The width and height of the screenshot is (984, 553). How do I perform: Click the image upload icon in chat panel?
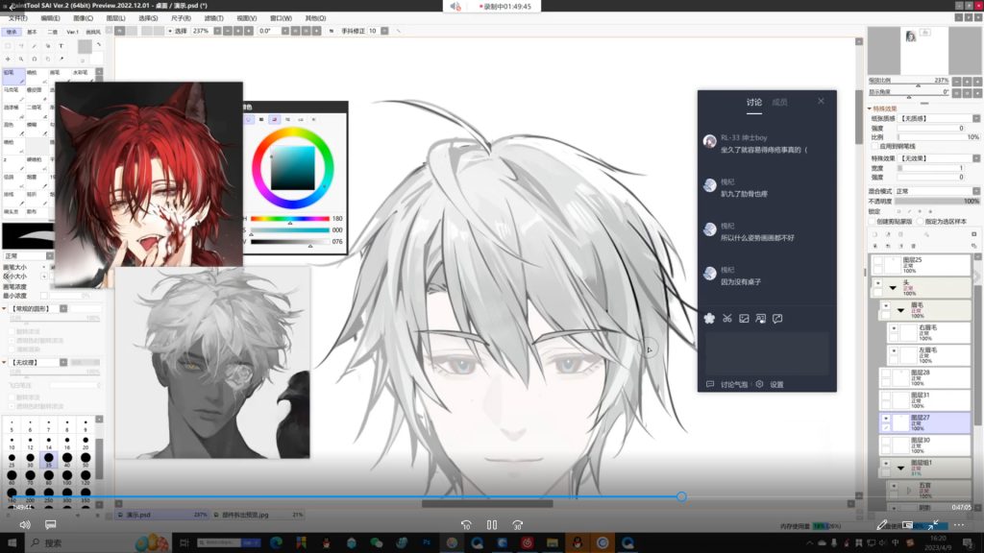[x=744, y=318]
